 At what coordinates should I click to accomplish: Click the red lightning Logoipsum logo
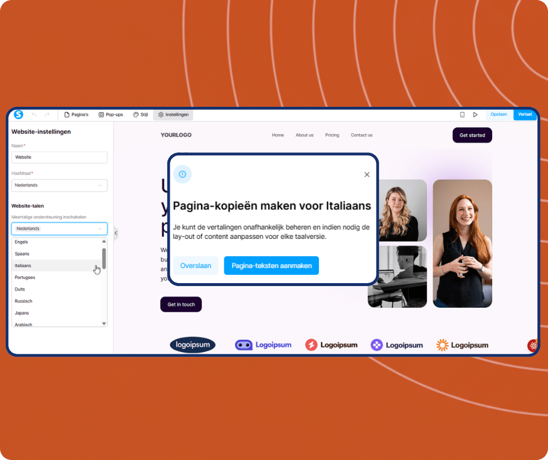tap(331, 345)
